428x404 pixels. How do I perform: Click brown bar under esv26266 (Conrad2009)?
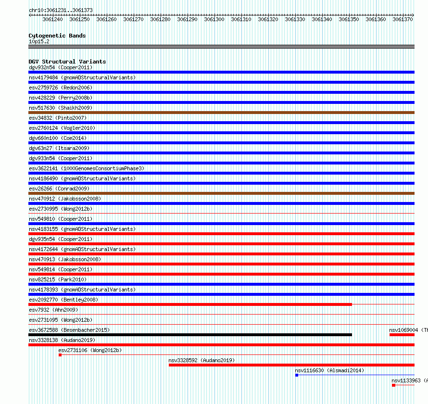click(x=221, y=193)
